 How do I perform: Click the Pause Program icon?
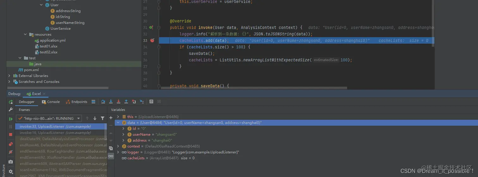tap(11, 127)
